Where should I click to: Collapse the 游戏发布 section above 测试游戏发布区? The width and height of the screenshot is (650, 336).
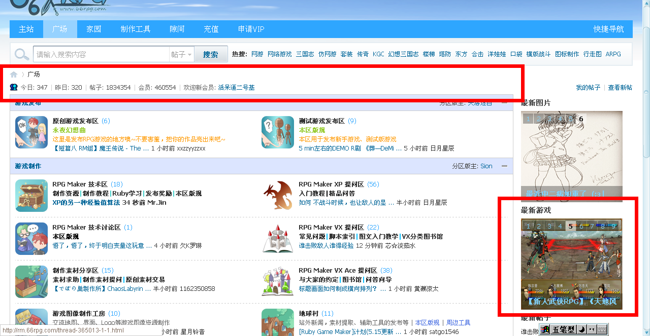click(504, 103)
